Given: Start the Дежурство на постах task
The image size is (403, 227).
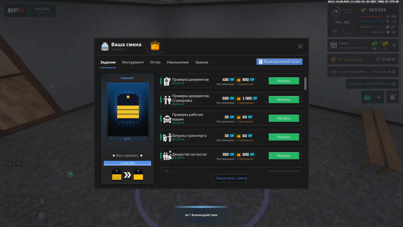Looking at the screenshot, I should [284, 156].
